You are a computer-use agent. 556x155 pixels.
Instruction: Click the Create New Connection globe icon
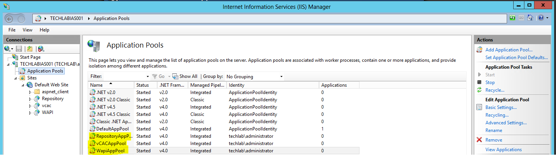click(7, 49)
